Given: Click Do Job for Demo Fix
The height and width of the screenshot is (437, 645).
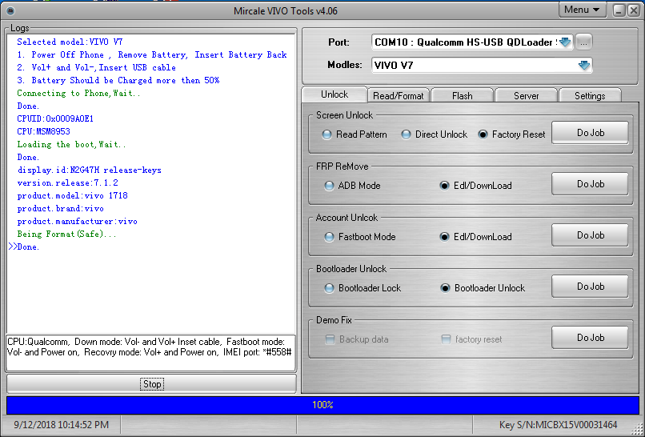Looking at the screenshot, I should (x=590, y=338).
